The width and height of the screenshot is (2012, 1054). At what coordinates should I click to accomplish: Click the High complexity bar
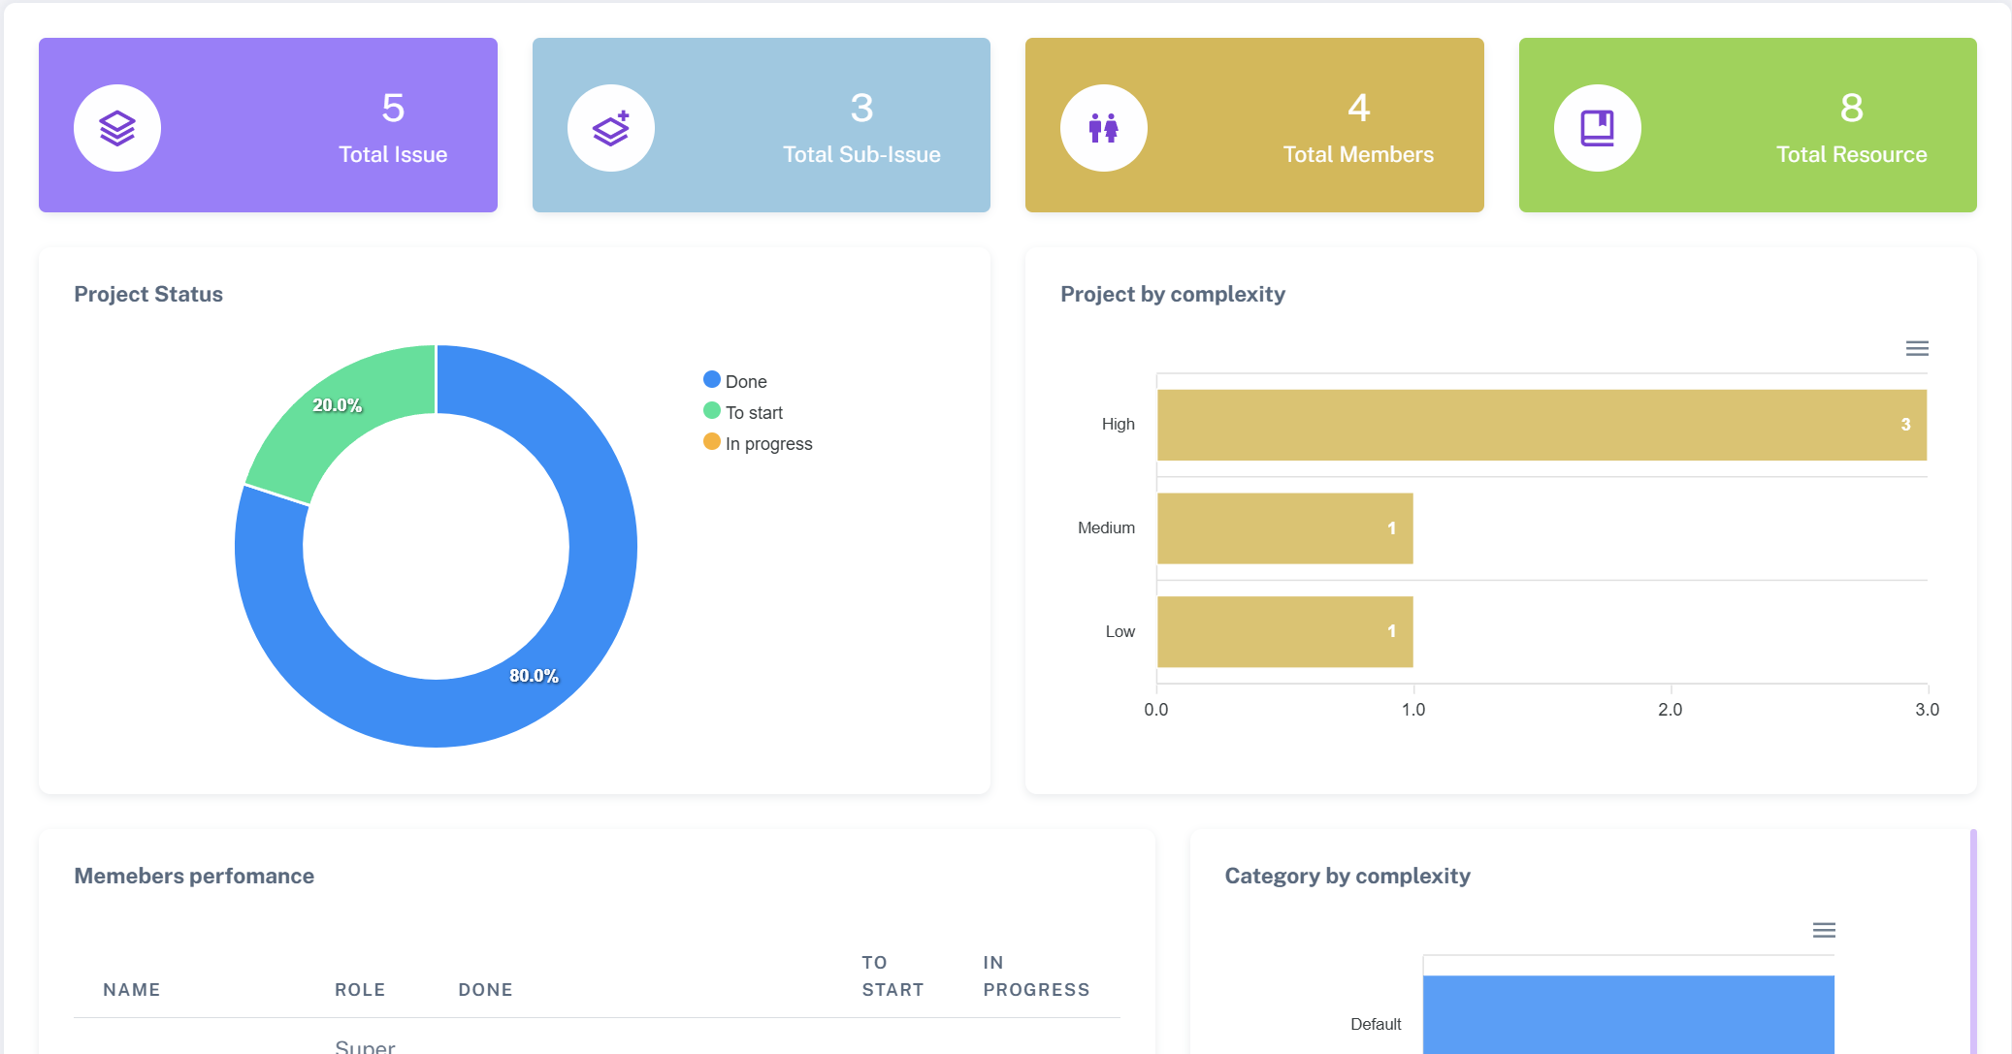1541,425
